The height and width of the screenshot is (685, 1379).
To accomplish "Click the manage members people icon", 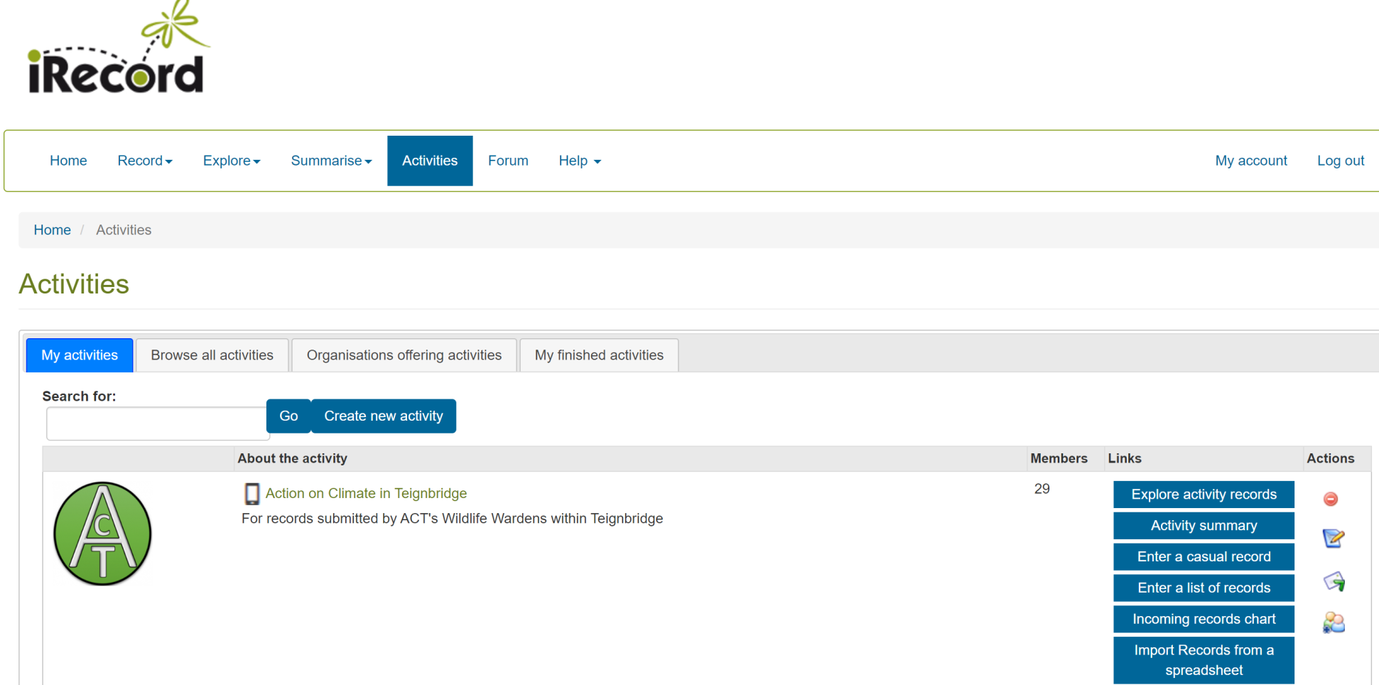I will (1334, 623).
